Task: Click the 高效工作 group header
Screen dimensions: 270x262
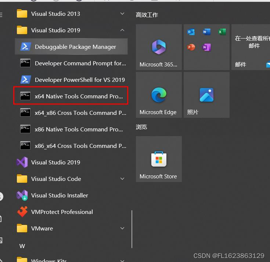Action: tap(147, 15)
